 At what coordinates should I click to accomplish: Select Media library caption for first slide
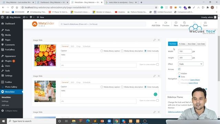(x=102, y=51)
